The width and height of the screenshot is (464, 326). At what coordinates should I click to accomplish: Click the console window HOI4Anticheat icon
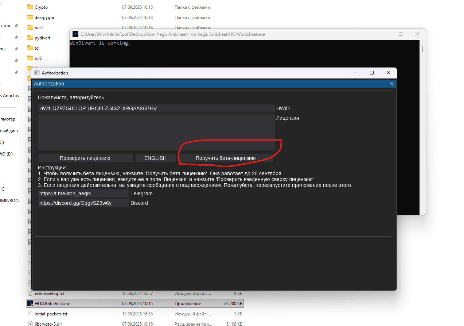coord(75,34)
